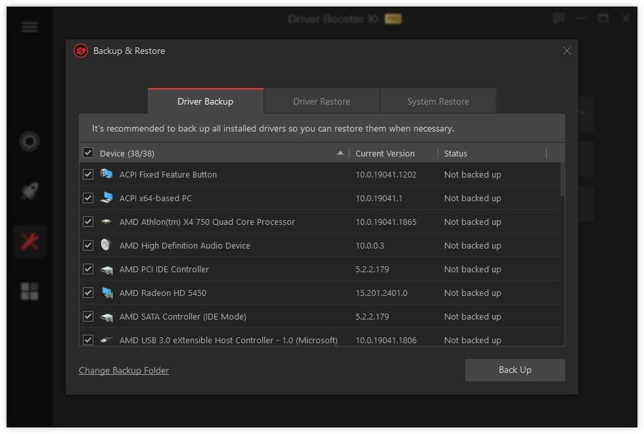Toggle the select-all Device checkbox

[x=88, y=153]
